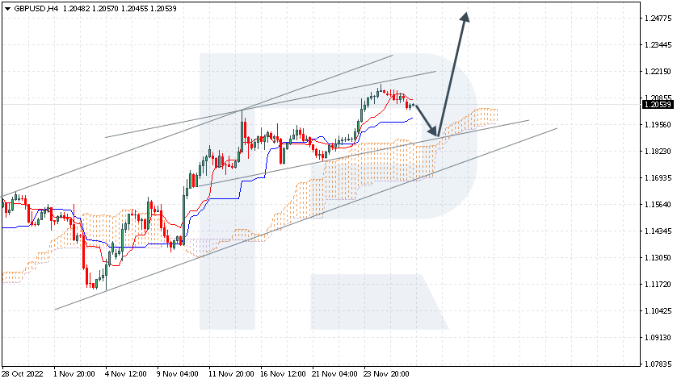Click the 1.09130 price axis label
The width and height of the screenshot is (677, 383).
[x=658, y=338]
